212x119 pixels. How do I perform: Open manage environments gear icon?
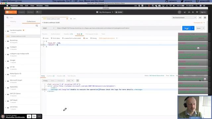point(205,18)
